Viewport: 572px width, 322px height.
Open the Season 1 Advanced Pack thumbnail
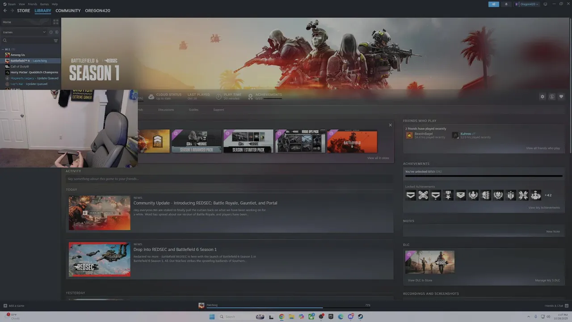[x=197, y=141]
